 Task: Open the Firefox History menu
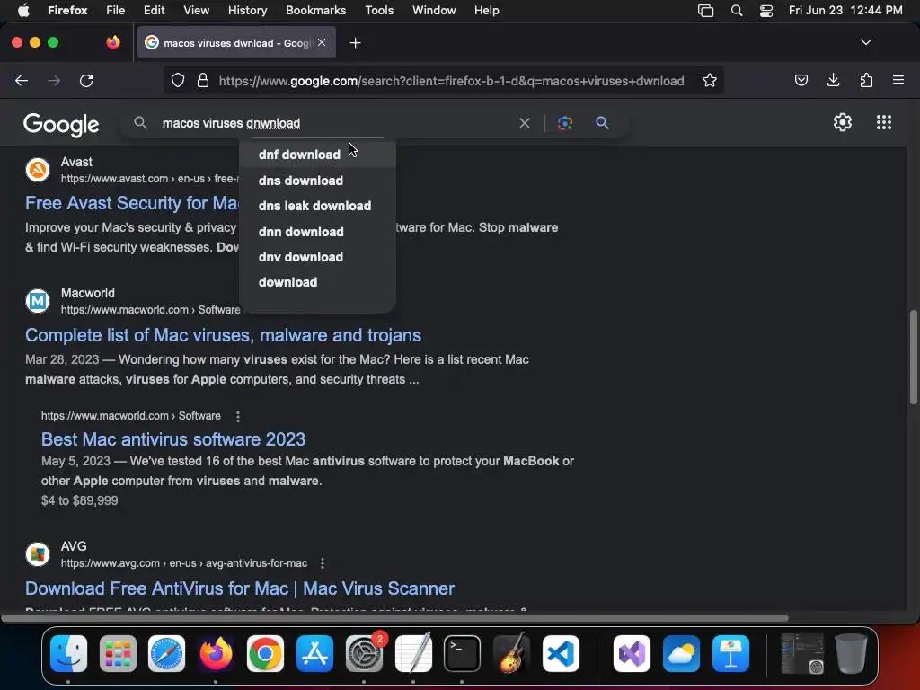point(247,10)
